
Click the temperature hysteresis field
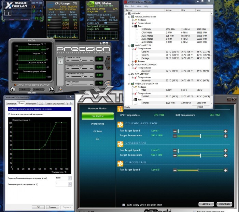pyautogui.click(x=62, y=184)
